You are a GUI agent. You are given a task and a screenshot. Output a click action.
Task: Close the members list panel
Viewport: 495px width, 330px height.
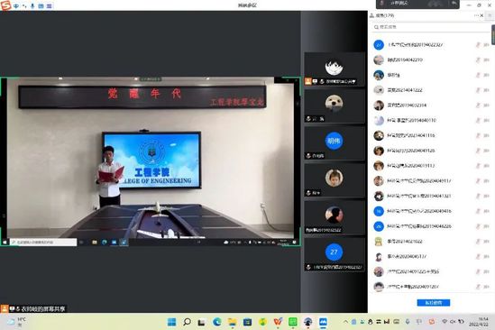(481, 15)
